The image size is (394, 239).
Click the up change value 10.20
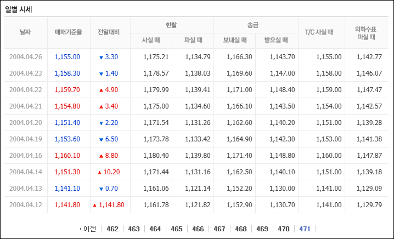[x=111, y=172]
